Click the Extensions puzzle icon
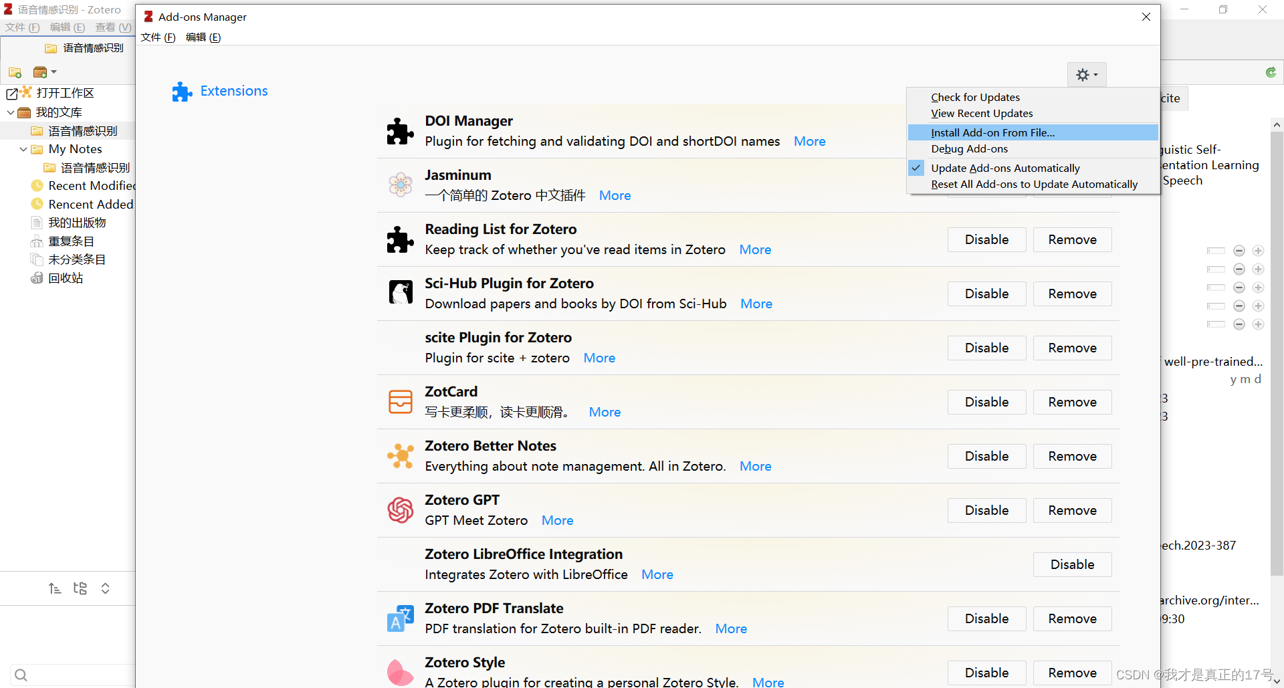Screen dimensions: 1284x688 click(182, 92)
